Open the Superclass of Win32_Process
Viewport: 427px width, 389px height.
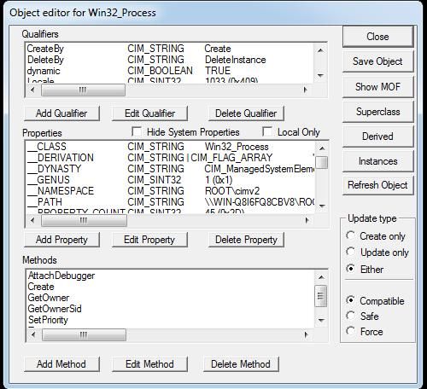(377, 112)
